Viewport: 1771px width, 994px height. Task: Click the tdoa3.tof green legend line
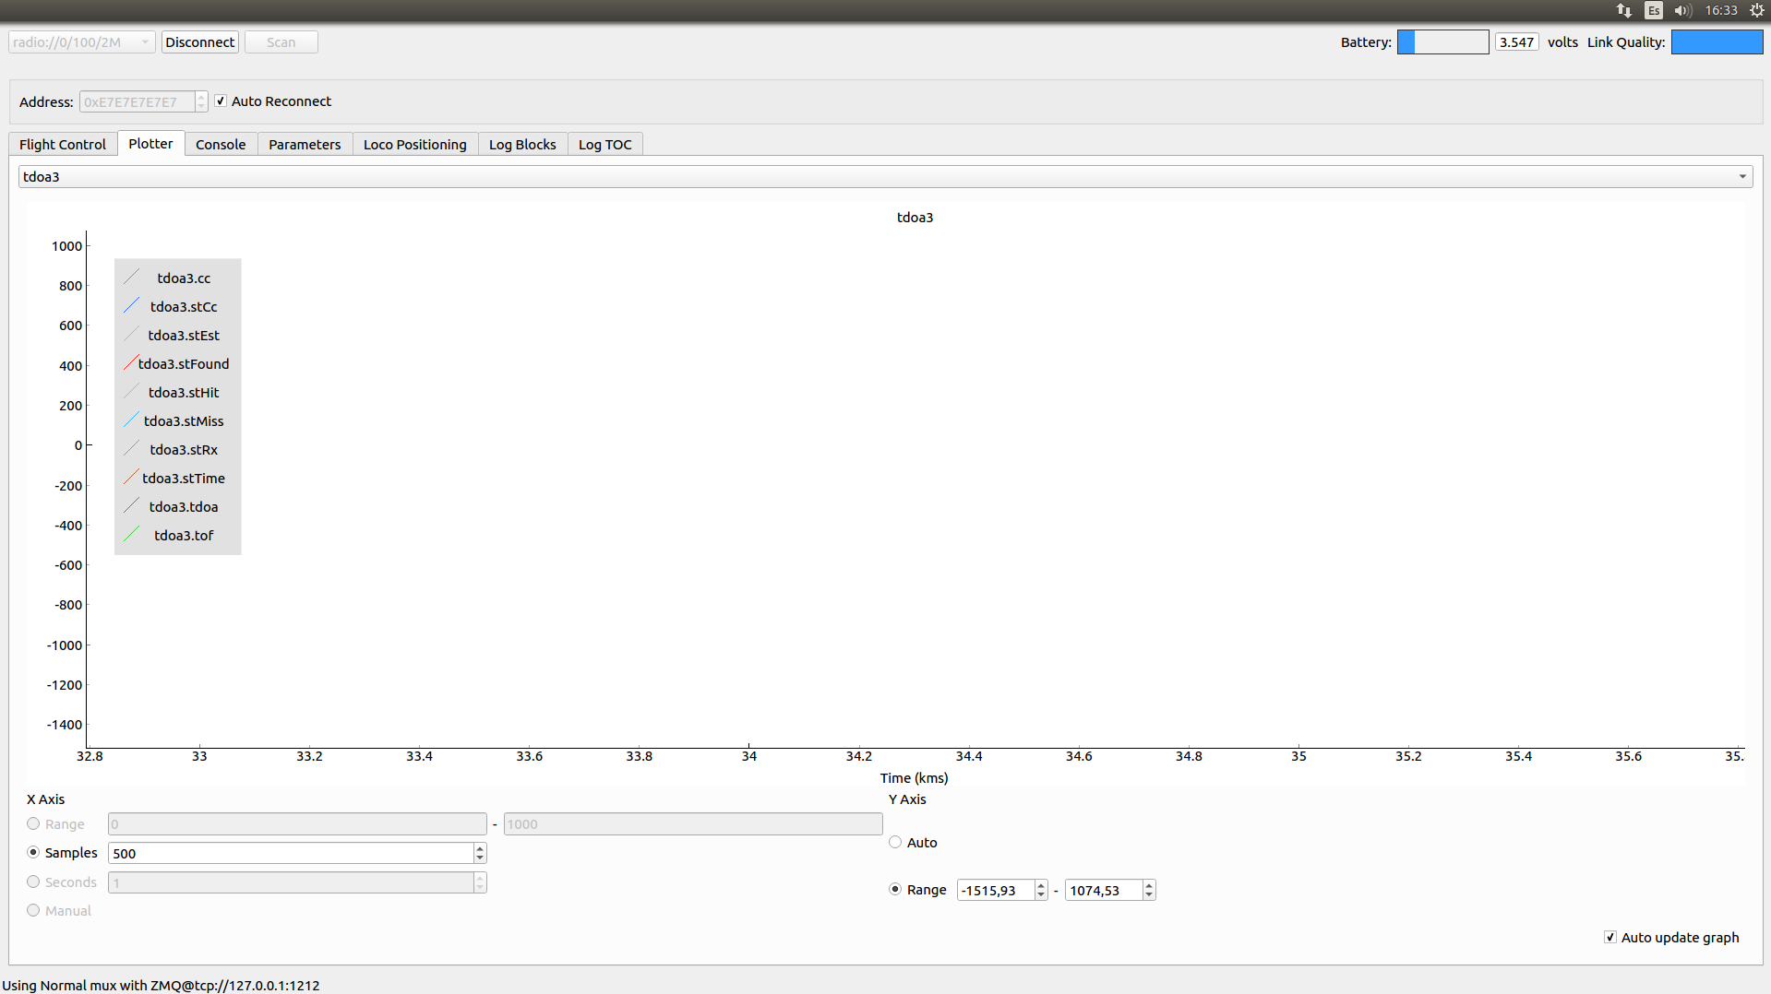131,535
